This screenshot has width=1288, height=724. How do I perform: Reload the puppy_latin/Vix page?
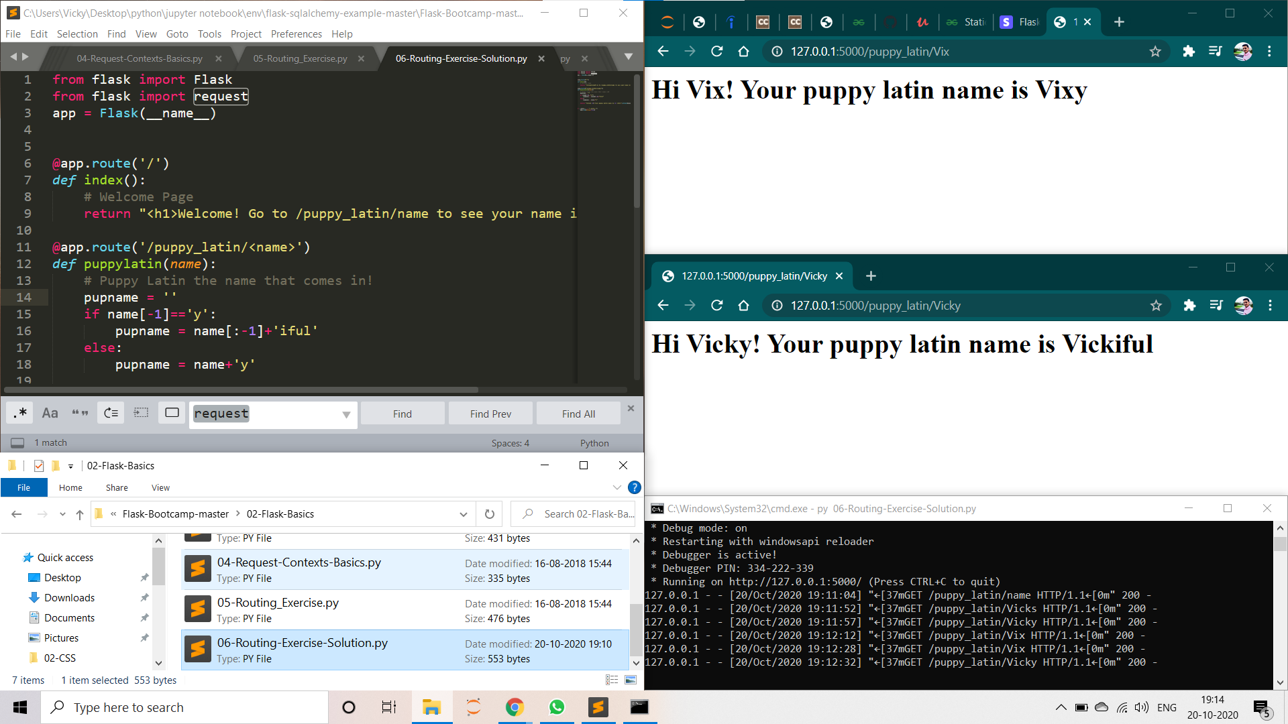[716, 52]
